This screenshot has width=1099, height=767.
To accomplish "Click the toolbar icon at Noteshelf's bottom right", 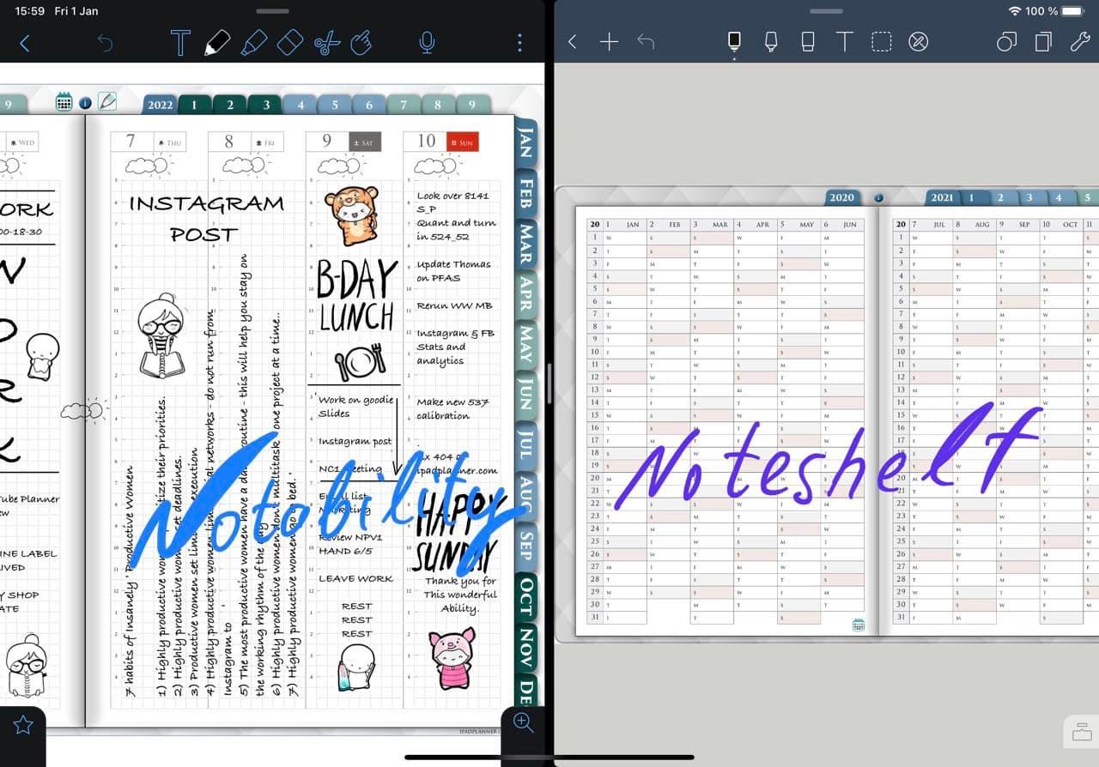I will pos(1082,732).
